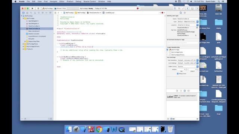Screen dimensions: 239x134
Task: Open the File menu
Action: click(x=28, y=1)
